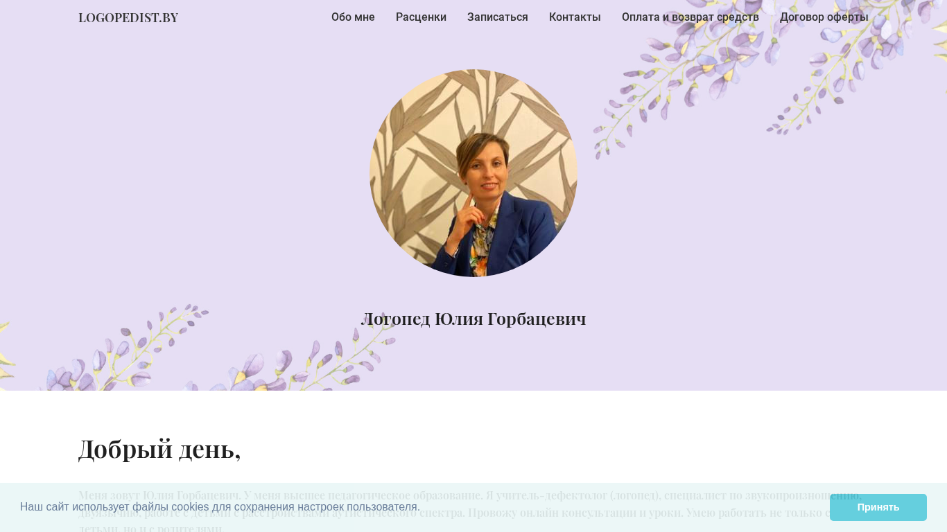Click the heading Логопед Юлия Горбацевич
This screenshot has height=532, width=947.
(473, 319)
